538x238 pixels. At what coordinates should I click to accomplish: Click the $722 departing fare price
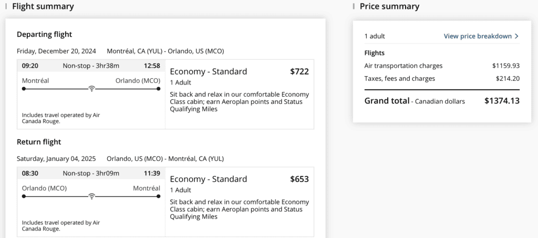[x=299, y=71]
